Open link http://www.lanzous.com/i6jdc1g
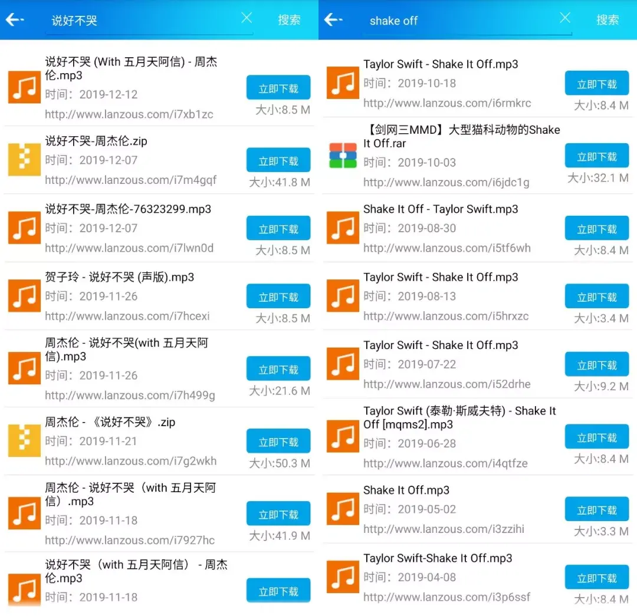Viewport: 637px width, 616px height. tap(446, 182)
